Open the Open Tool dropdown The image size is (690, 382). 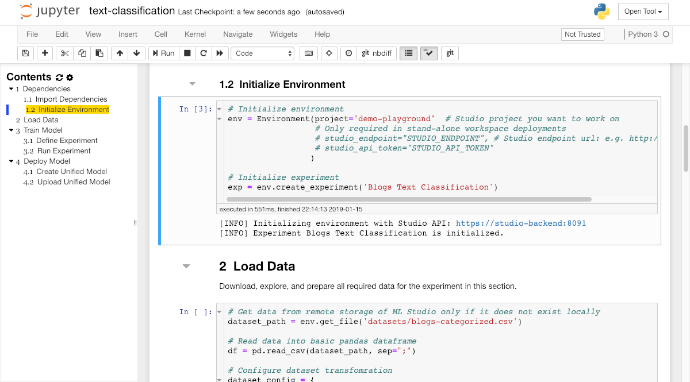click(643, 11)
